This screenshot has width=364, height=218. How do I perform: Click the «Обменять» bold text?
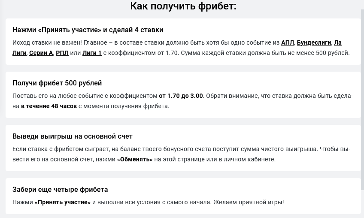(135, 159)
